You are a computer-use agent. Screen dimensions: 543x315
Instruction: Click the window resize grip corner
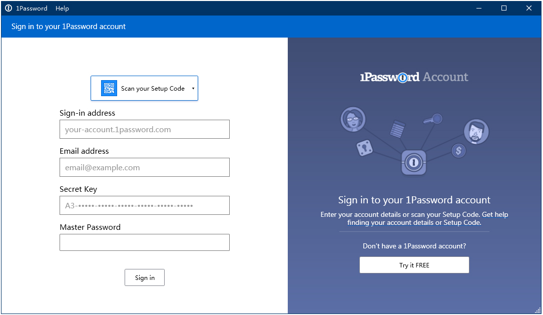click(x=537, y=310)
